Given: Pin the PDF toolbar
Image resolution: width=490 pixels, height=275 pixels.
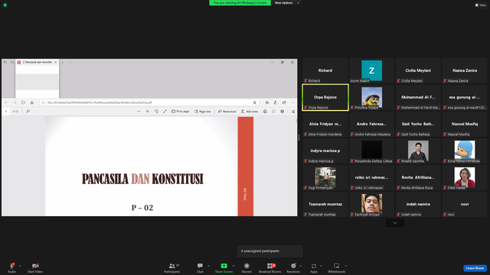Looking at the screenshot, I should pos(292,112).
